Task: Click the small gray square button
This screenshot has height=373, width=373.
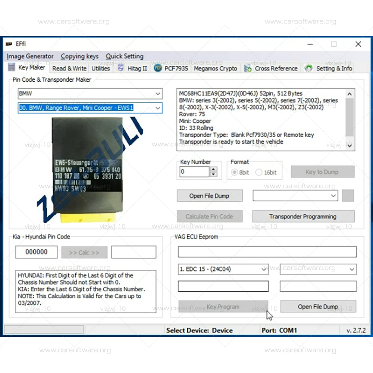Action: coord(348,195)
